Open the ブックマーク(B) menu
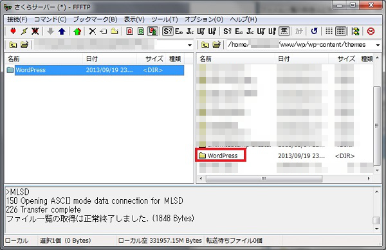The width and height of the screenshot is (386, 250). 95,19
